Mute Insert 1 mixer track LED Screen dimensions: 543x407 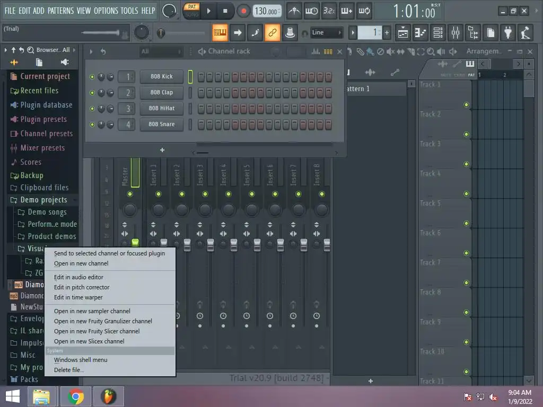(158, 194)
